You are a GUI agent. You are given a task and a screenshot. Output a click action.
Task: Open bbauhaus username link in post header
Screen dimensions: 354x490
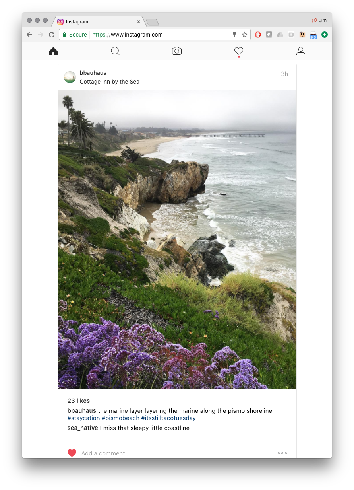click(x=93, y=73)
